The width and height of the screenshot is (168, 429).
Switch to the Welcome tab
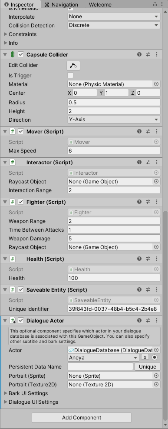click(x=100, y=5)
